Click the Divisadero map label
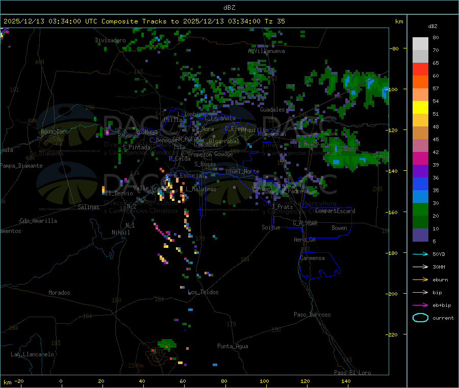 (110, 40)
